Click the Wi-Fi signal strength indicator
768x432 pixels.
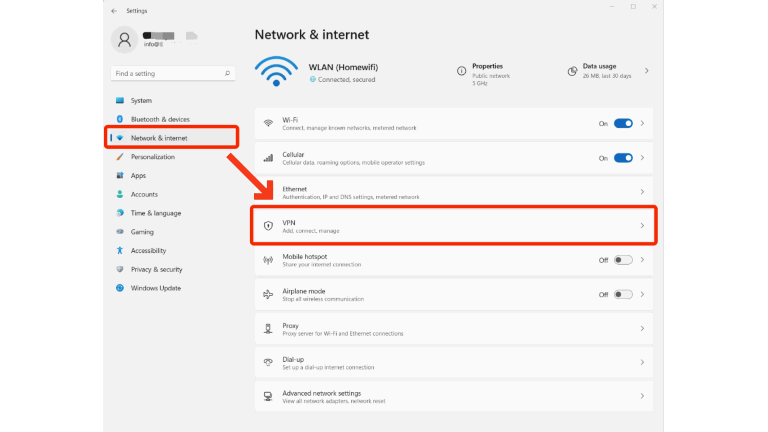(x=276, y=71)
